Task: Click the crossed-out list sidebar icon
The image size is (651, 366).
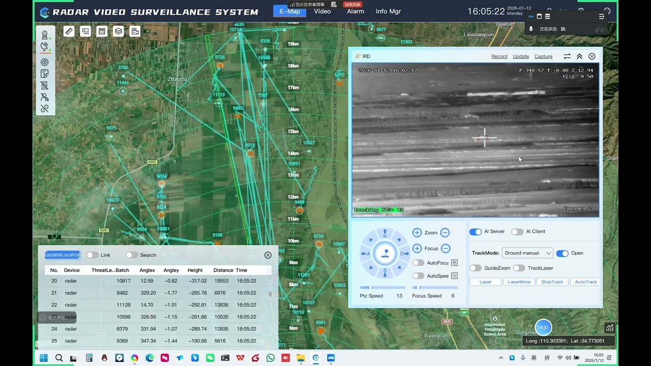Action: point(45,85)
